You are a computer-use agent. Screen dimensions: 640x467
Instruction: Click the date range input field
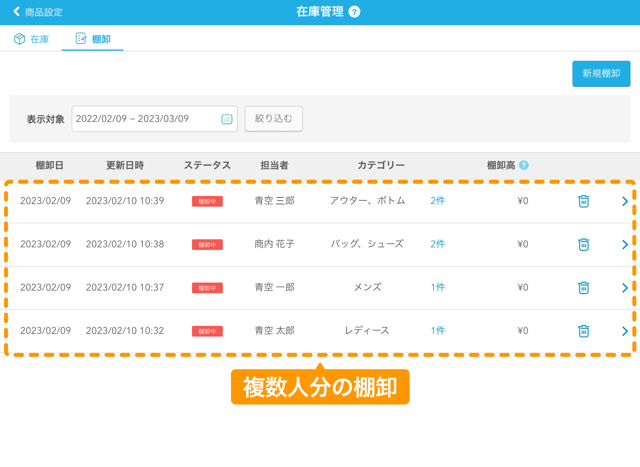point(155,119)
